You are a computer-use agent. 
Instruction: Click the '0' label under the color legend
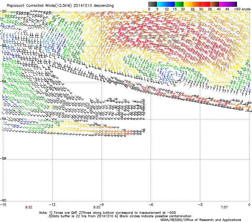pyautogui.click(x=149, y=9)
